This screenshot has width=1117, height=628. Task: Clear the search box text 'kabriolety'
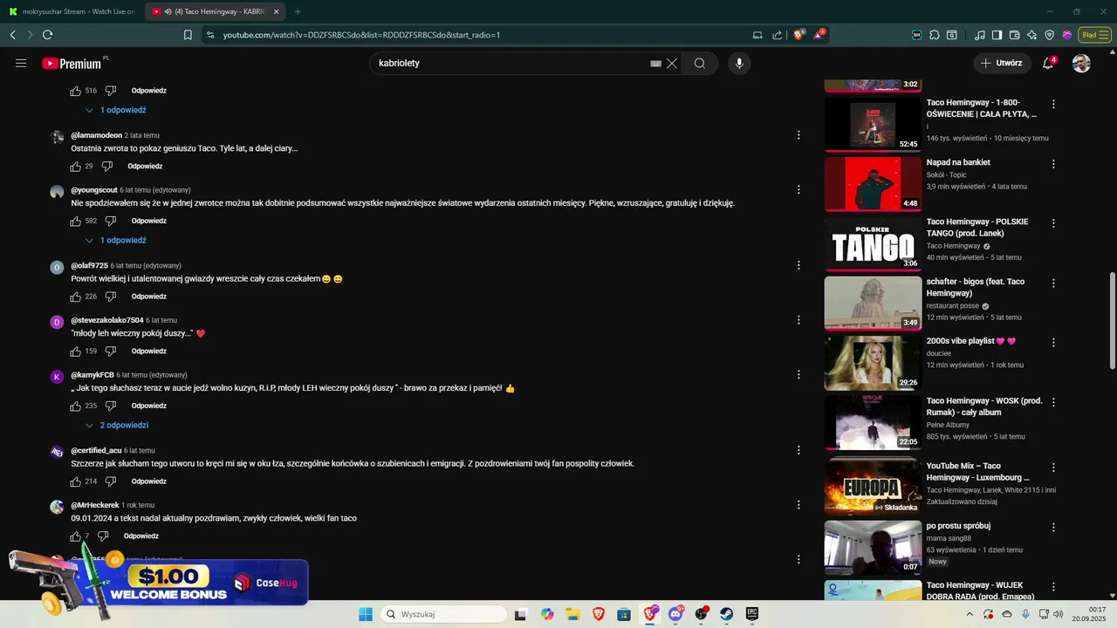coord(672,64)
